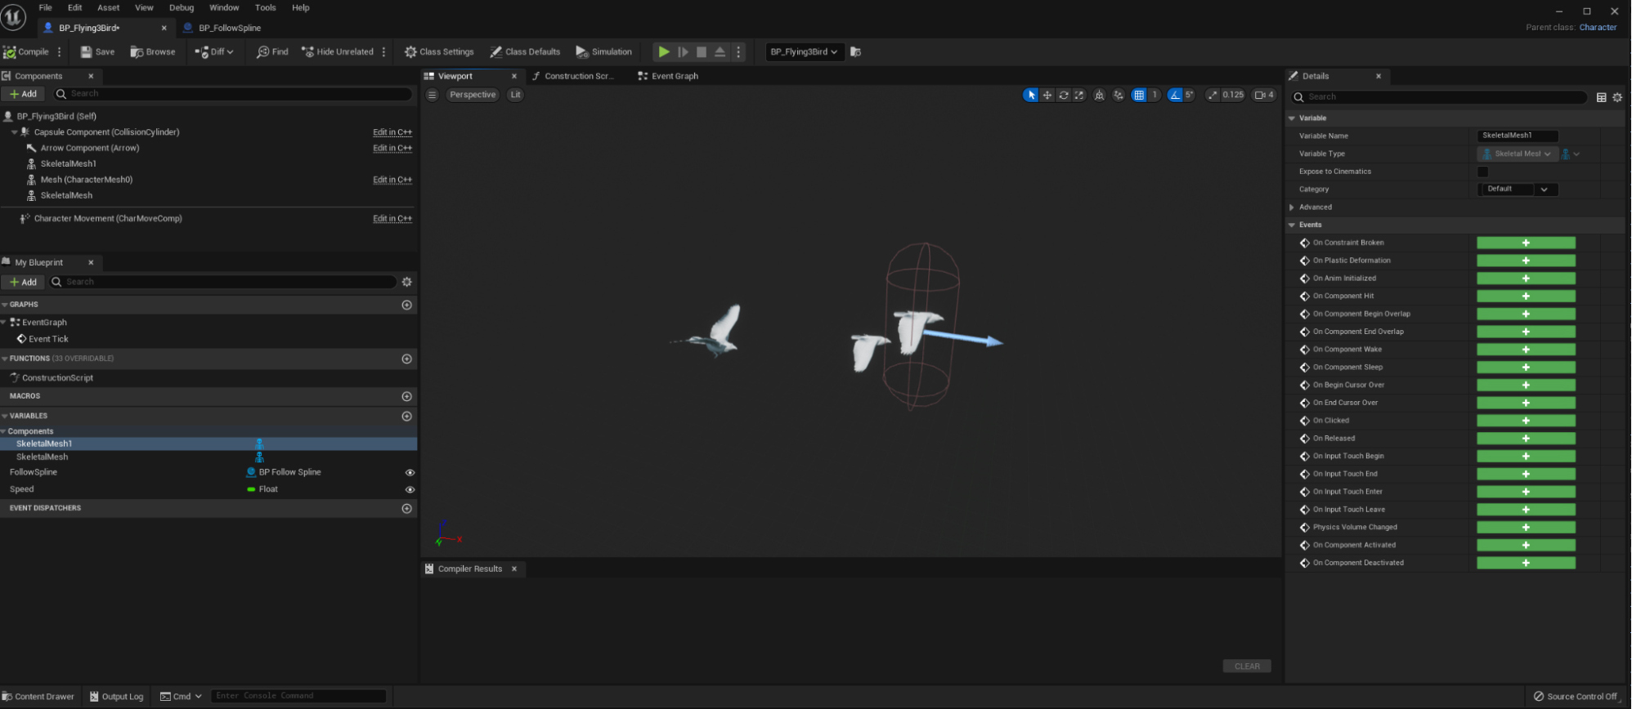Open the Tools menu
Viewport: 1632px width, 709px height.
pos(265,7)
